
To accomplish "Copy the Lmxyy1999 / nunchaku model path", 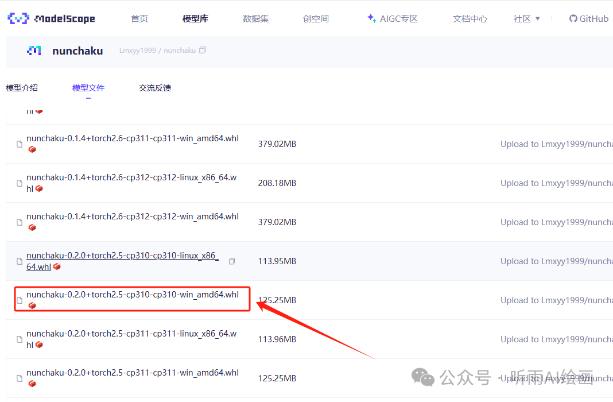I will pyautogui.click(x=203, y=50).
